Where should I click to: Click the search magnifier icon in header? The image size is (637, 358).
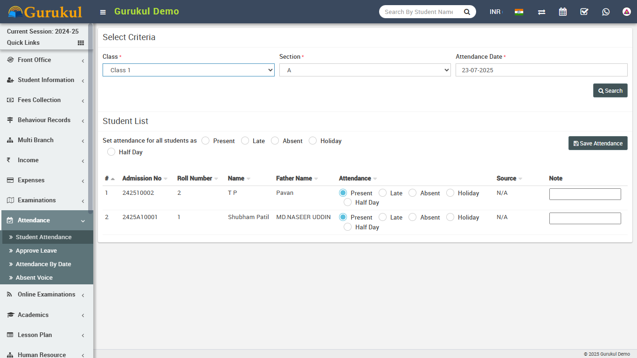(x=467, y=12)
